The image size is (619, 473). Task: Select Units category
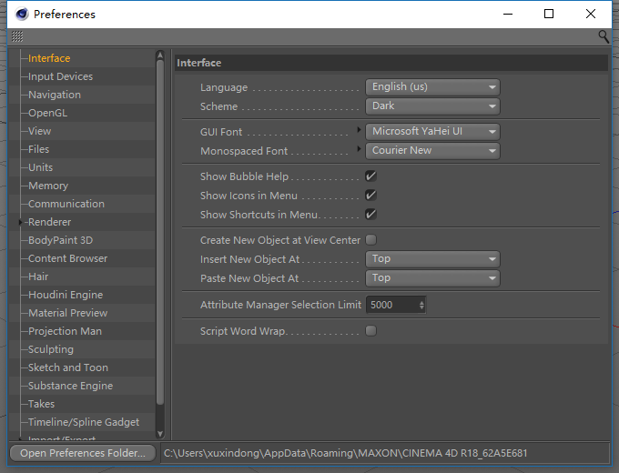tap(40, 167)
